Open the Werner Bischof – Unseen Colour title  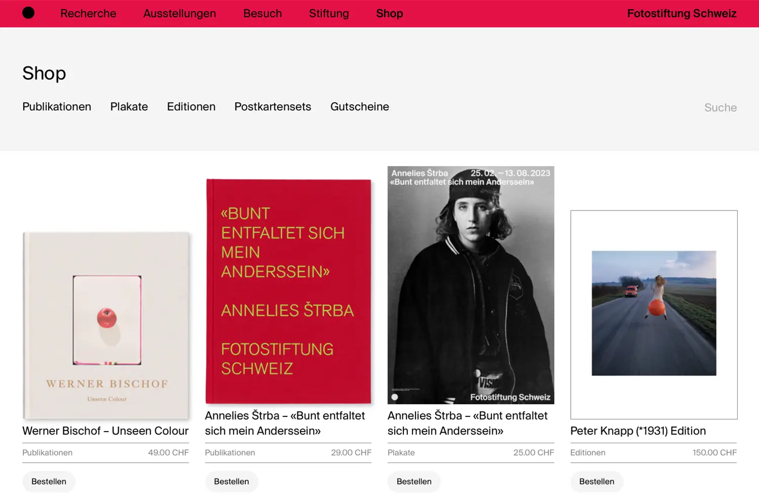click(105, 431)
